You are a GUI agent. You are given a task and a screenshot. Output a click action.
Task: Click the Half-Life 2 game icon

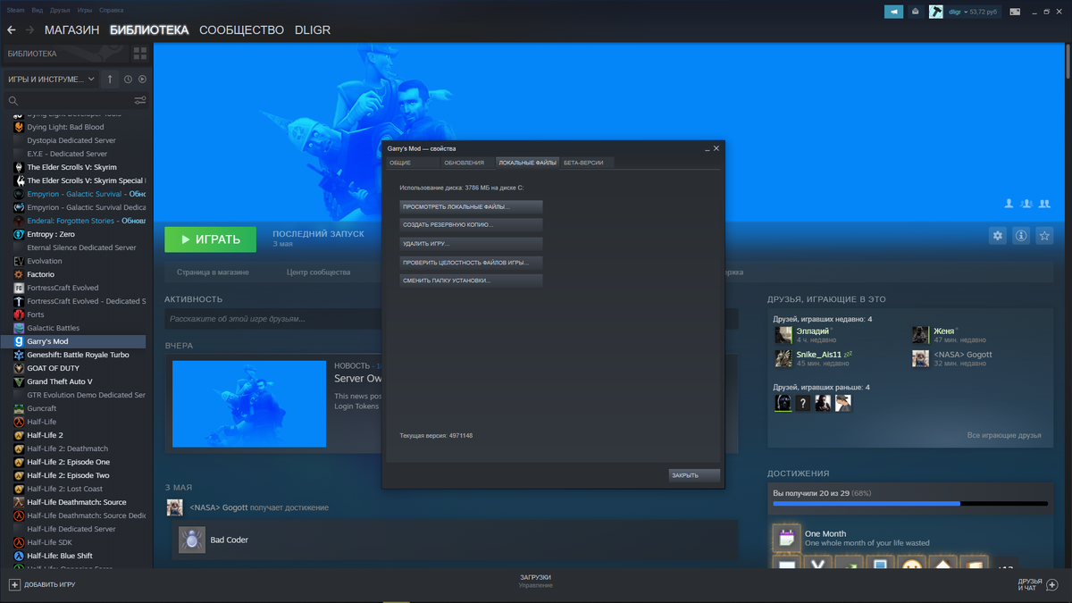point(19,435)
